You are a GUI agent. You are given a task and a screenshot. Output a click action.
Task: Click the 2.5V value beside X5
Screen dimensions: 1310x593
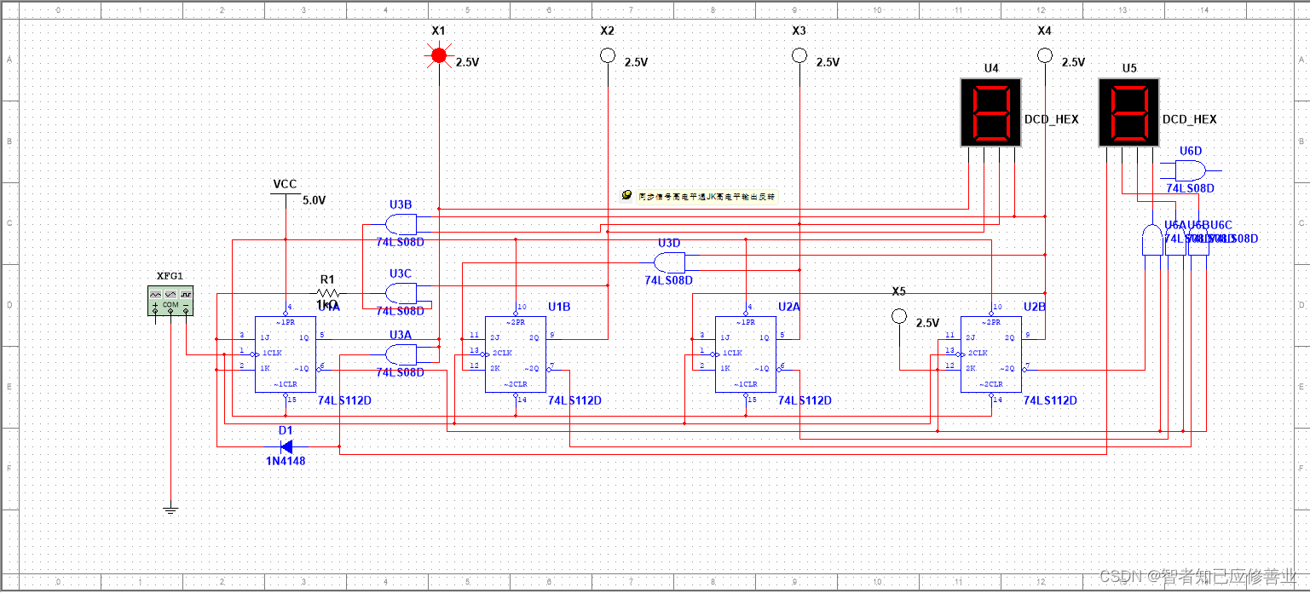927,323
